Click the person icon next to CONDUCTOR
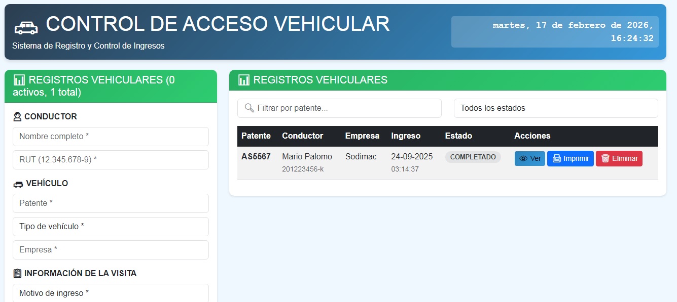Screen dimensions: 677x302 click(18, 116)
